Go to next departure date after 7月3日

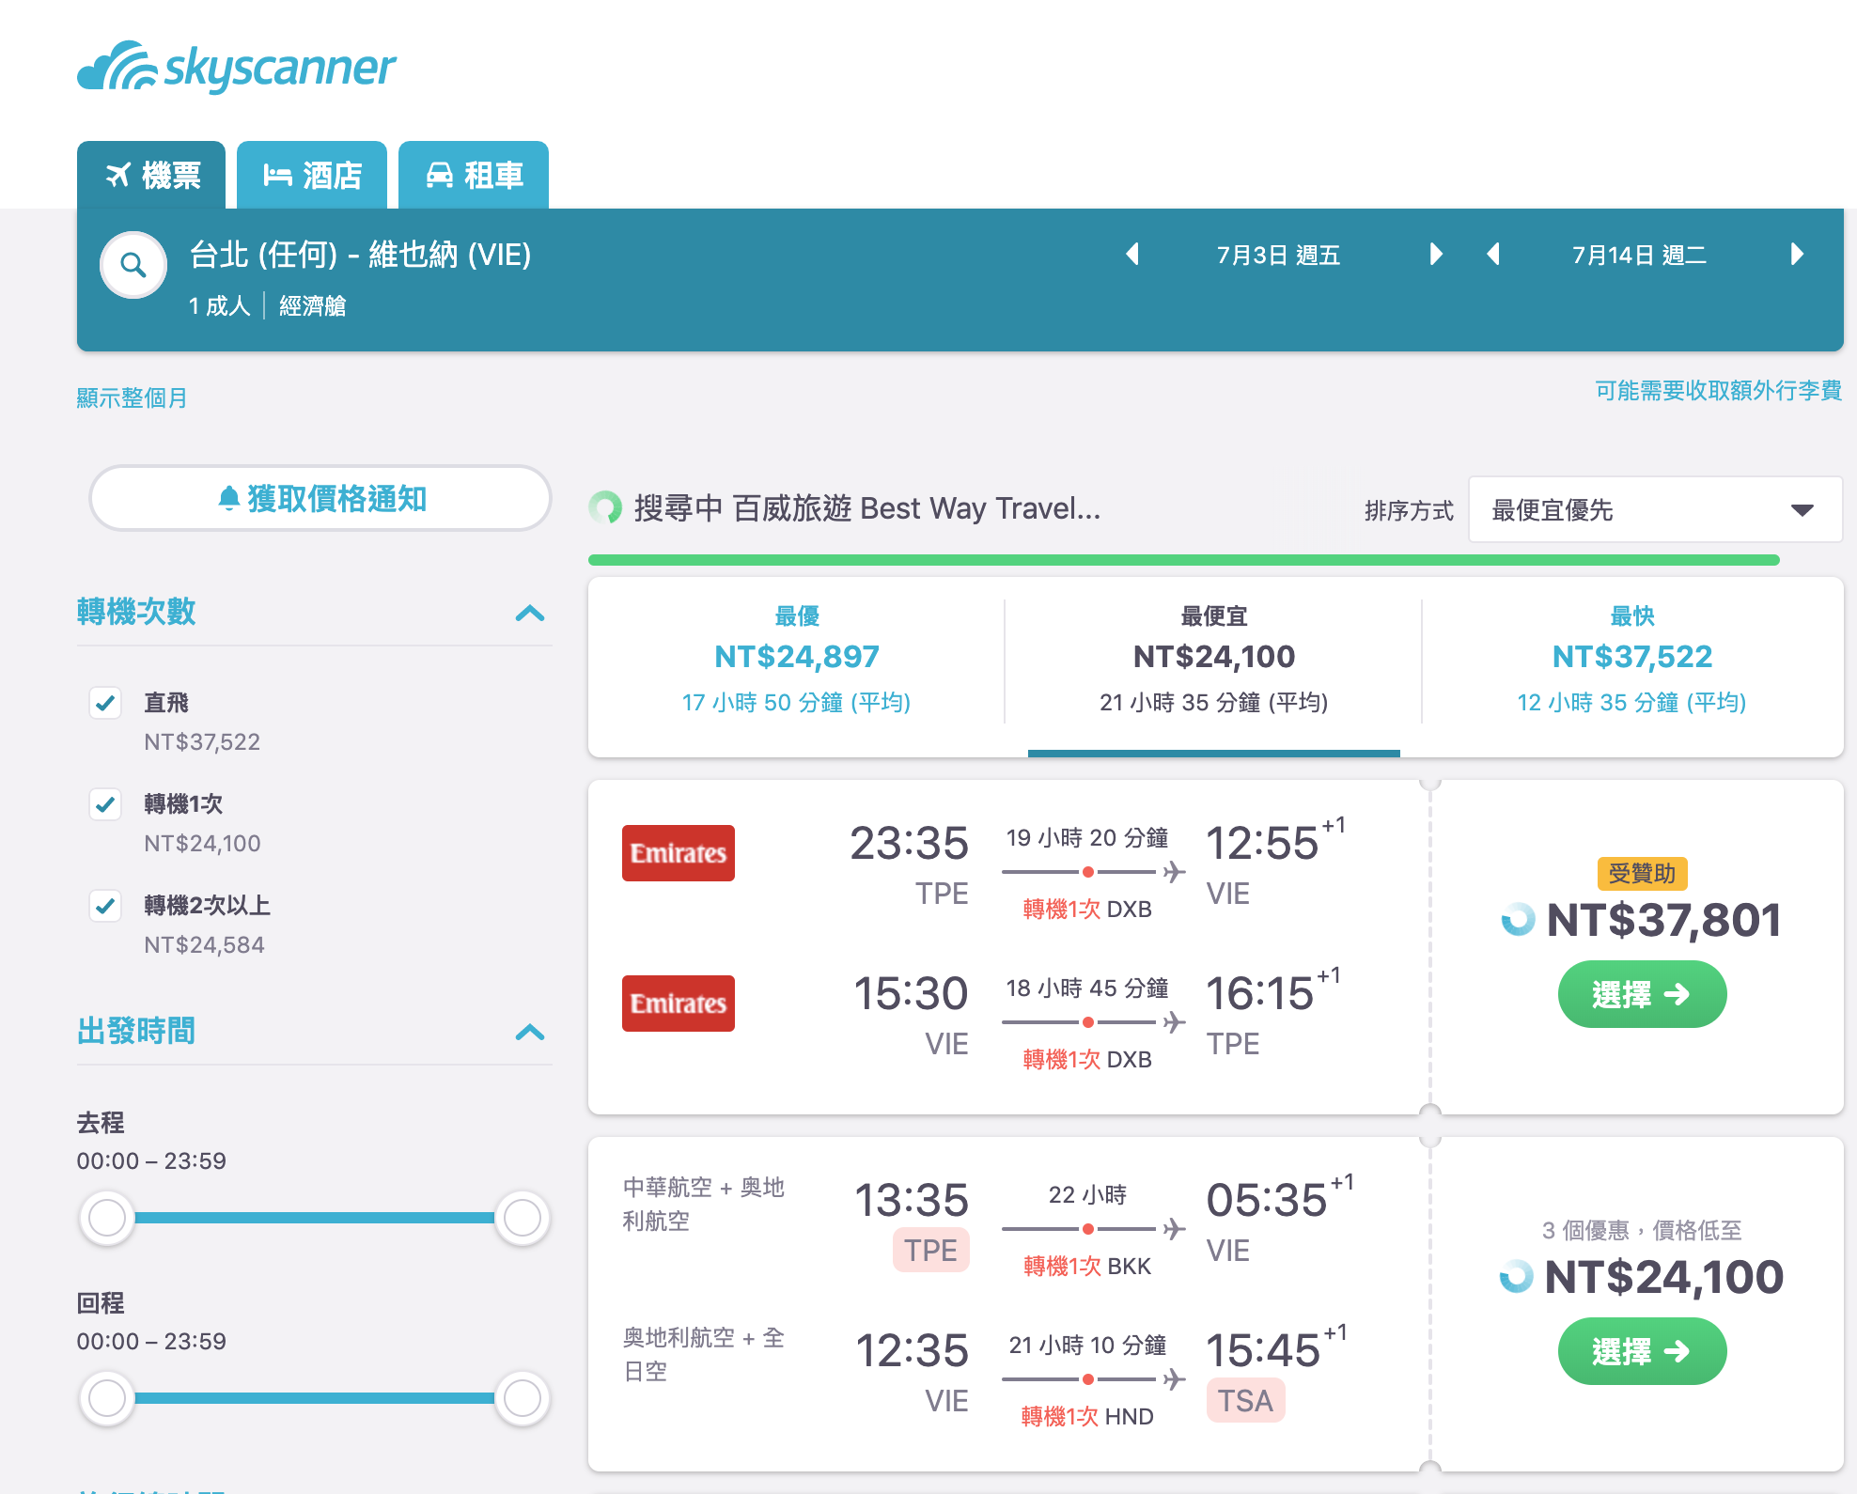(x=1435, y=255)
